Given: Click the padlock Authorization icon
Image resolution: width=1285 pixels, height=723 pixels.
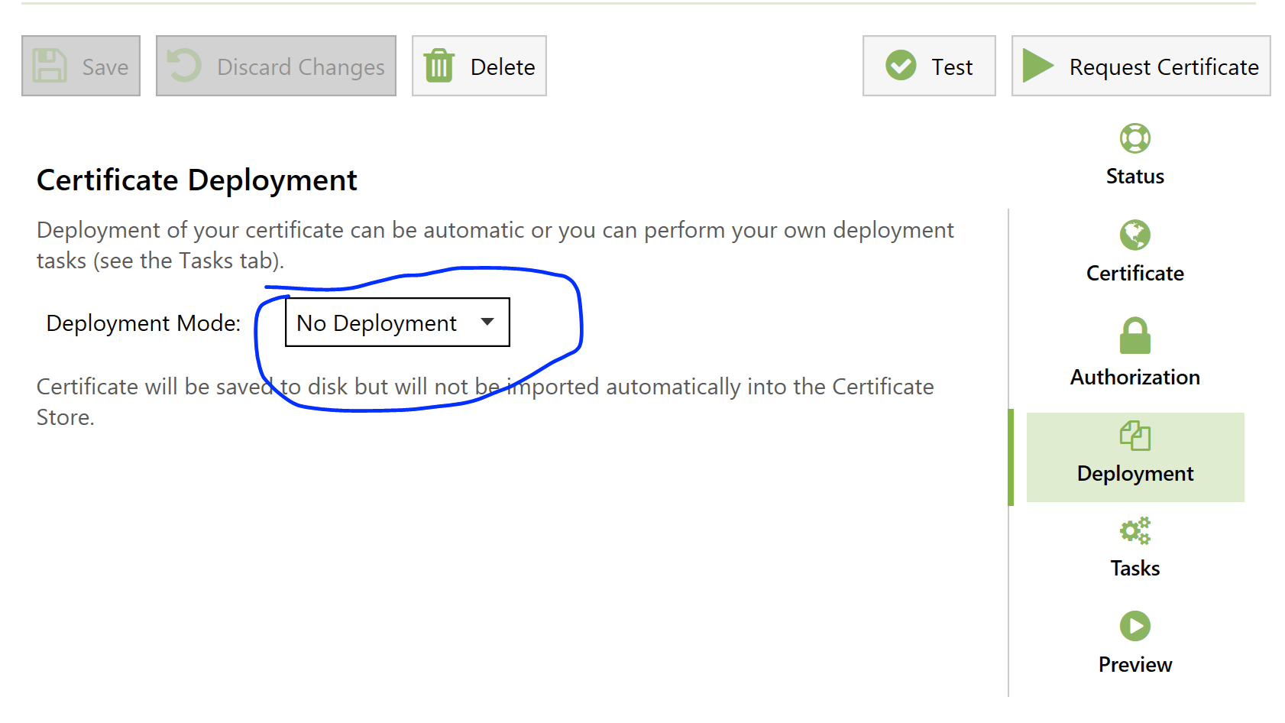Looking at the screenshot, I should pos(1134,336).
